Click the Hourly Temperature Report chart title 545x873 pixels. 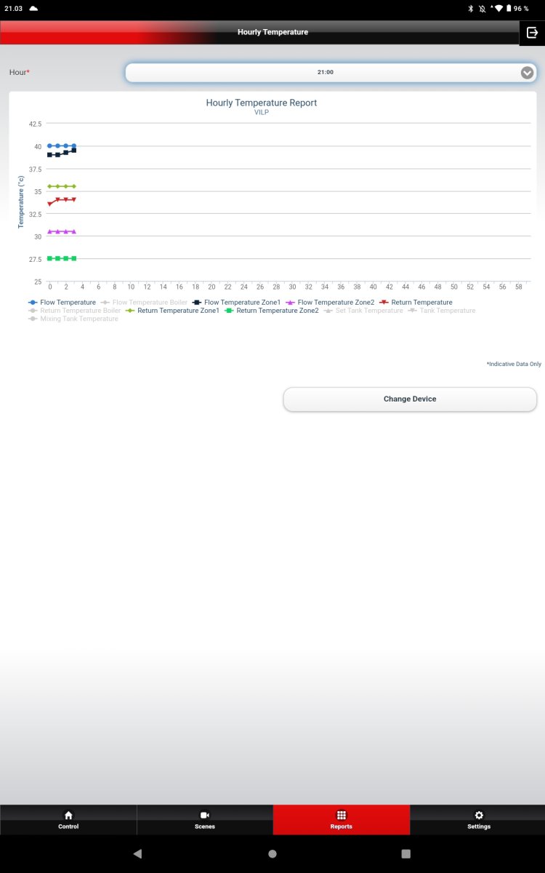[x=262, y=103]
